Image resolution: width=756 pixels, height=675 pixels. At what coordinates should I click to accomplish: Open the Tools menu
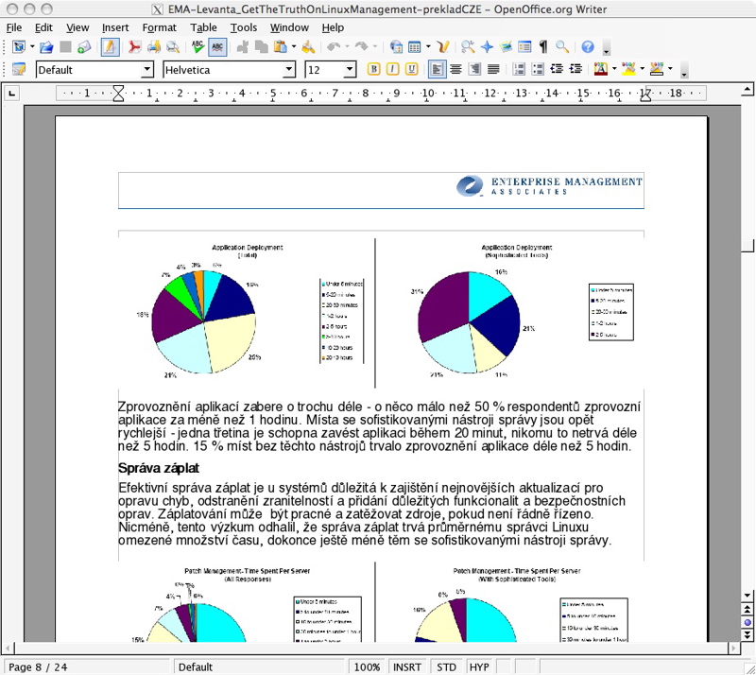click(244, 28)
